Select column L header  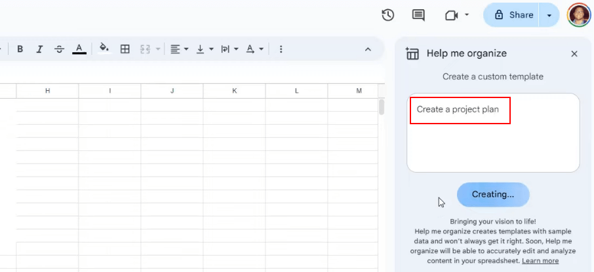[296, 91]
